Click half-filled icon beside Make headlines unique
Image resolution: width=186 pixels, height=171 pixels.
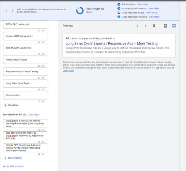point(119,13)
